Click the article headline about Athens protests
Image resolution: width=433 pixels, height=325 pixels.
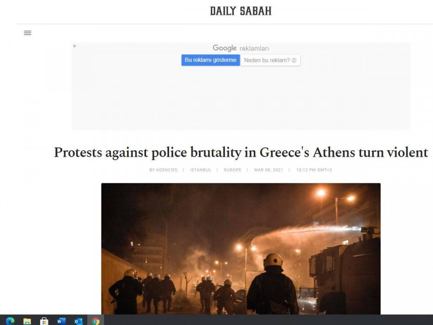(241, 153)
